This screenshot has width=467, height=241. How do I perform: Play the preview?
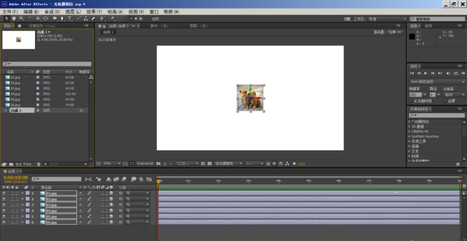click(x=426, y=73)
